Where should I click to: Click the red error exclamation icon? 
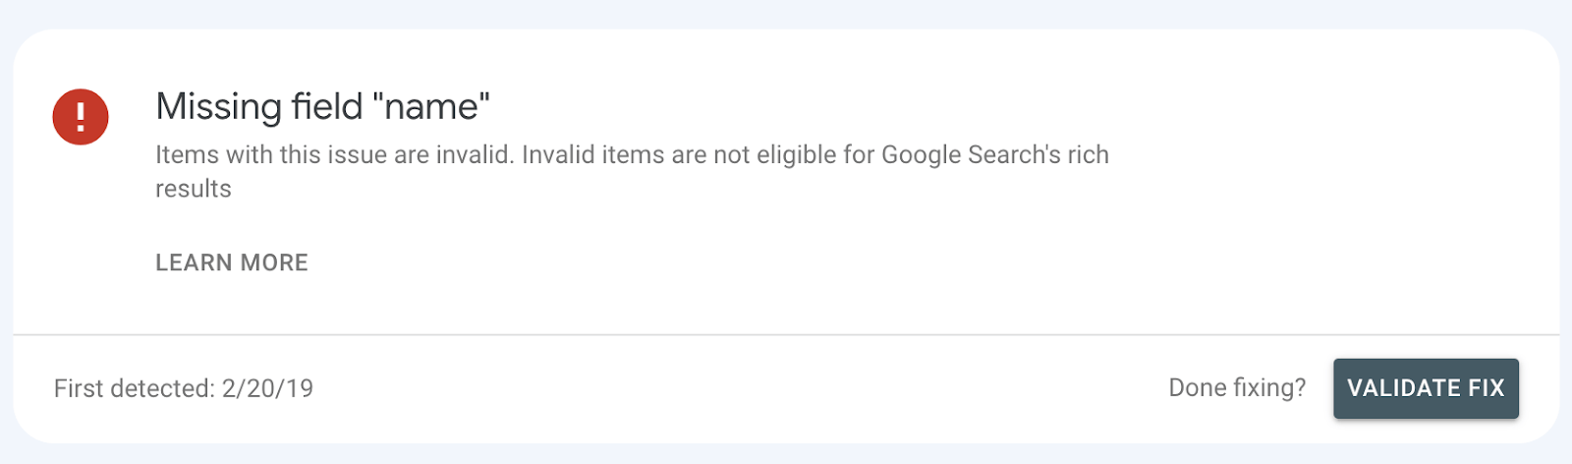(81, 117)
